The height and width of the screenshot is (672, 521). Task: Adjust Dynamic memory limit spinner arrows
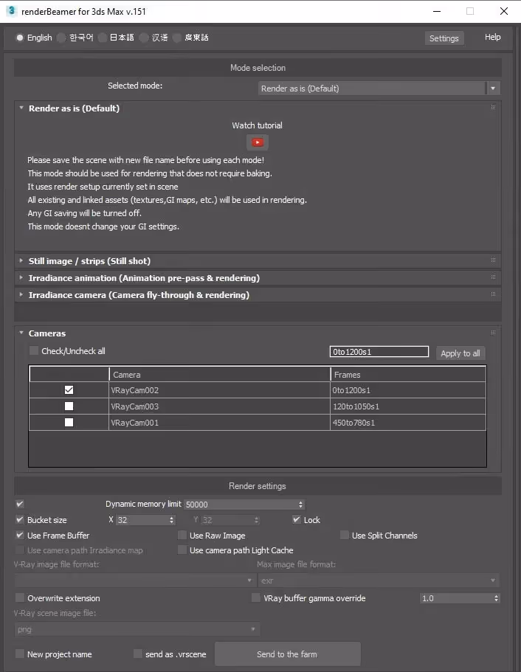(x=300, y=505)
